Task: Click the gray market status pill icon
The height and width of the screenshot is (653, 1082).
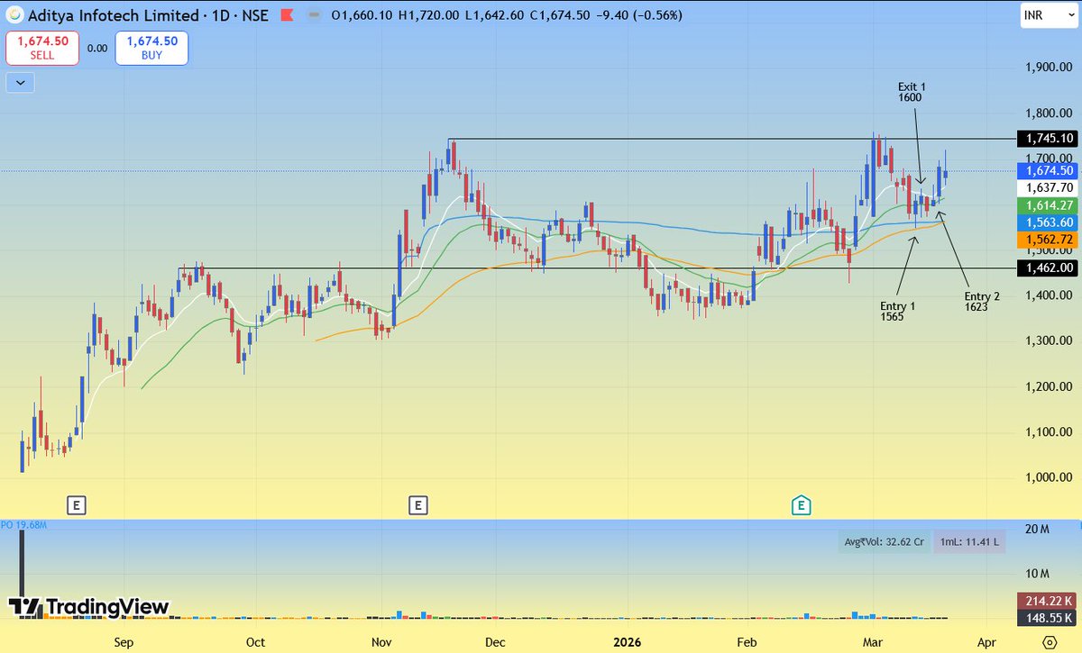Action: click(314, 15)
